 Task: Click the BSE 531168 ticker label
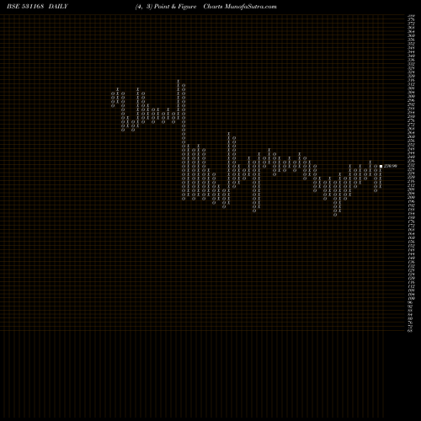tap(25, 7)
